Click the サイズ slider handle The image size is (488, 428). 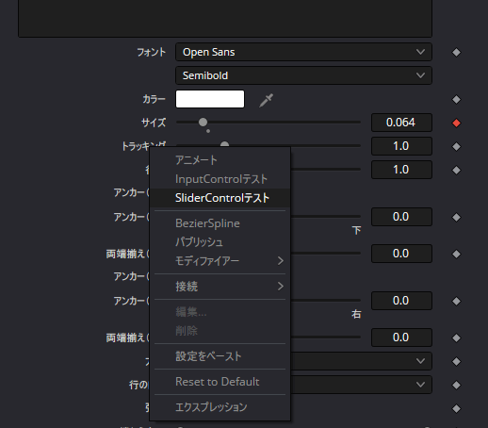(203, 122)
